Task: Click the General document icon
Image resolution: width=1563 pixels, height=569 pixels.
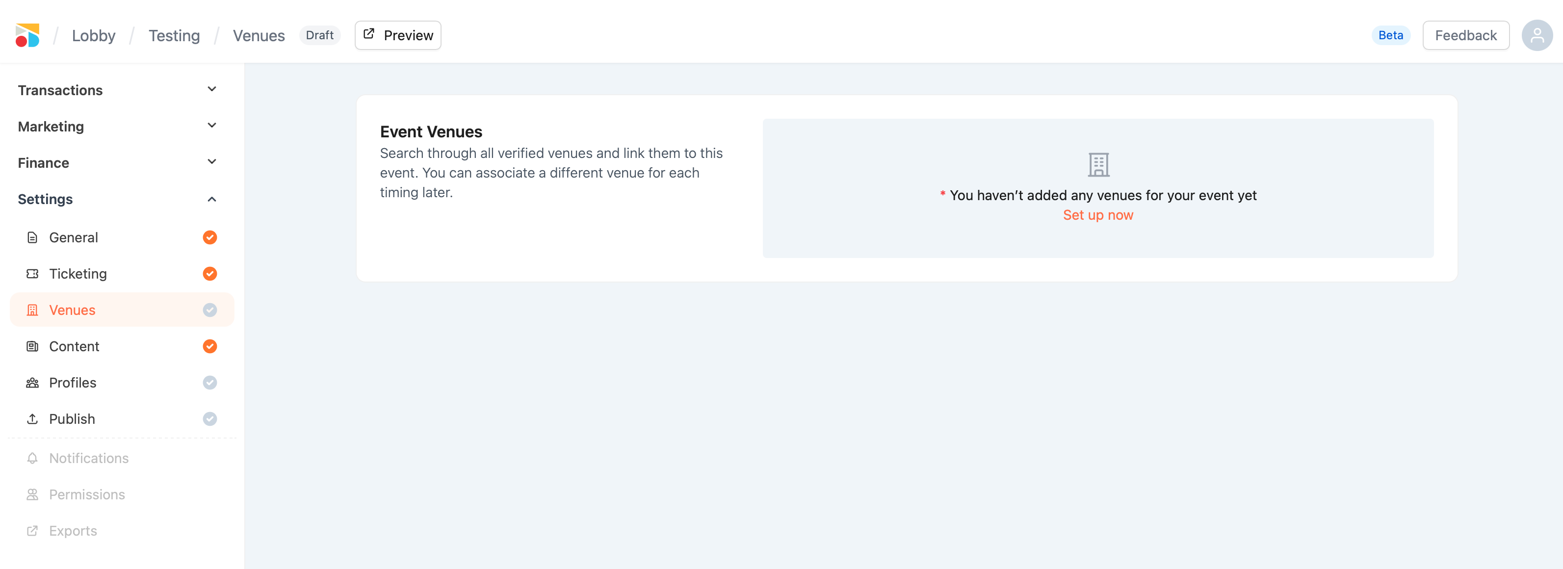Action: pyautogui.click(x=32, y=237)
